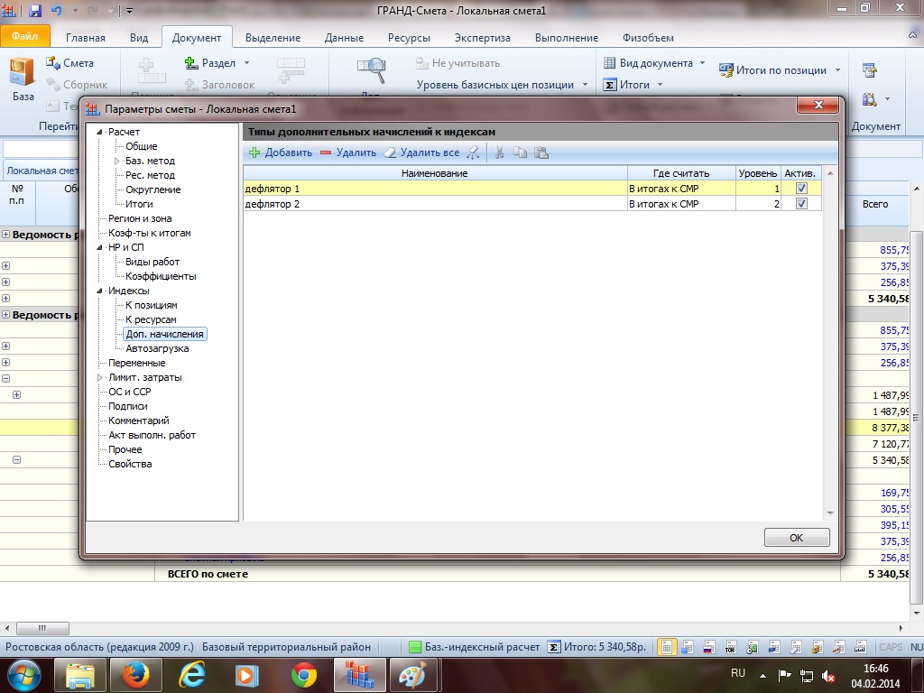Undo last action in quick access toolbar

(x=57, y=10)
